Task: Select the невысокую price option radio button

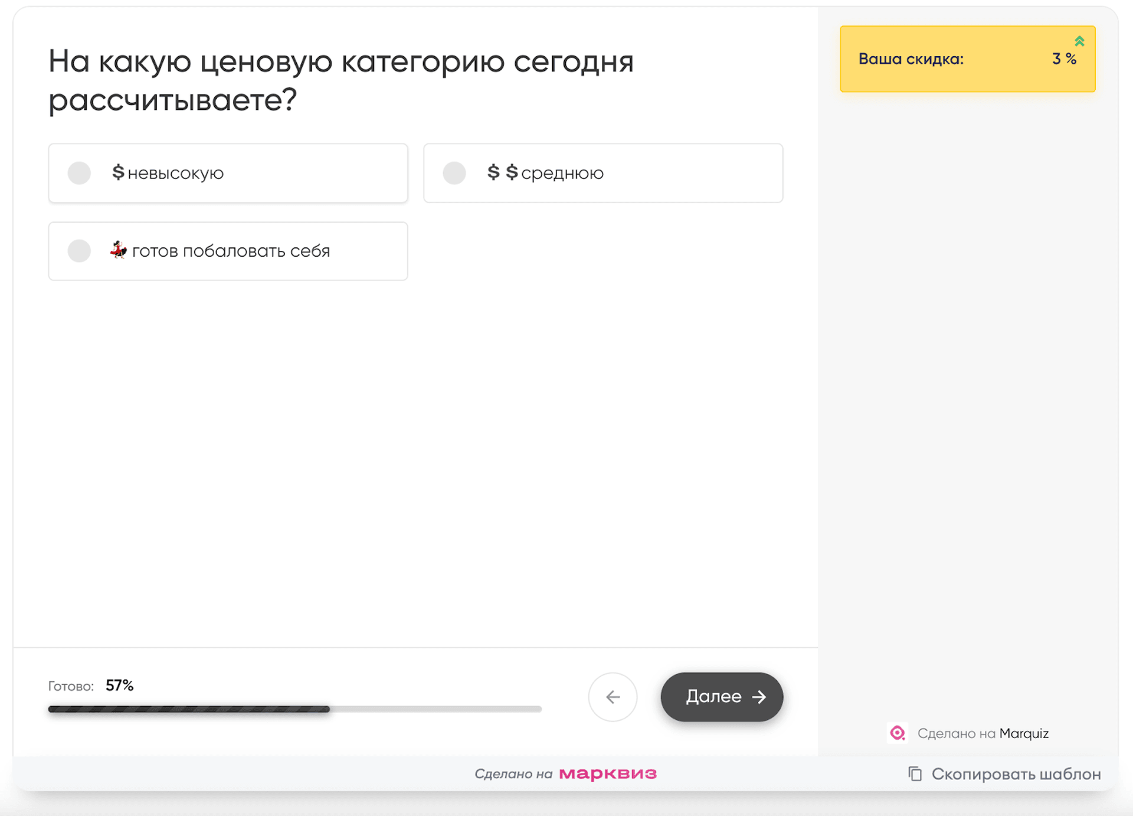Action: [x=79, y=172]
